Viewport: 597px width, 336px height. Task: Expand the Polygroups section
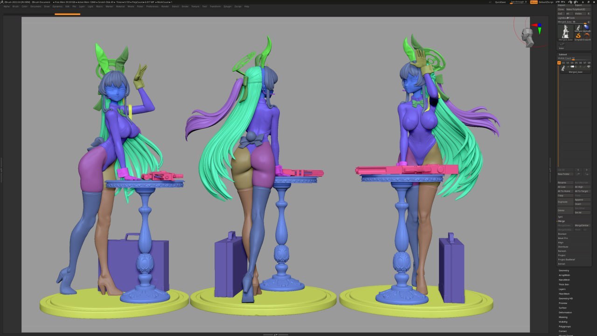click(565, 327)
